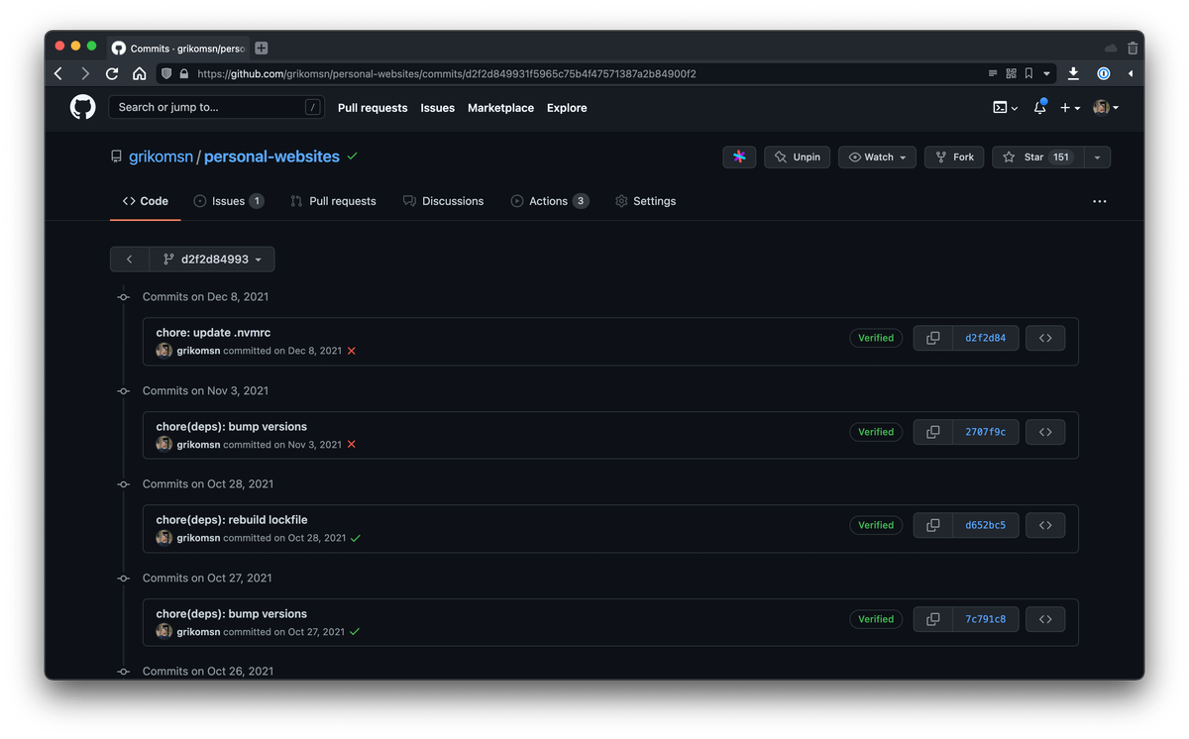Open browser downloads icon
1189x739 pixels.
coord(1073,73)
